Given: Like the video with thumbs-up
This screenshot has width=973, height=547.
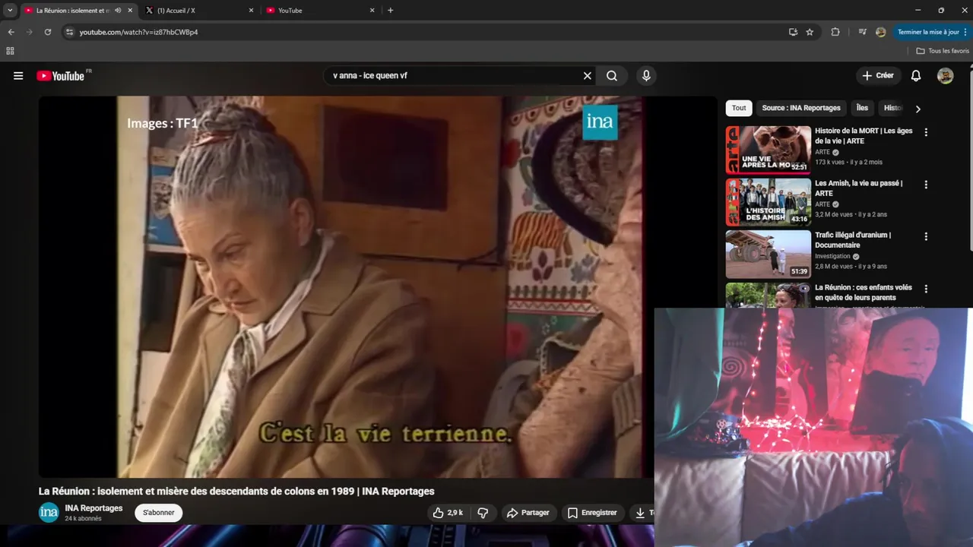Looking at the screenshot, I should [x=448, y=513].
